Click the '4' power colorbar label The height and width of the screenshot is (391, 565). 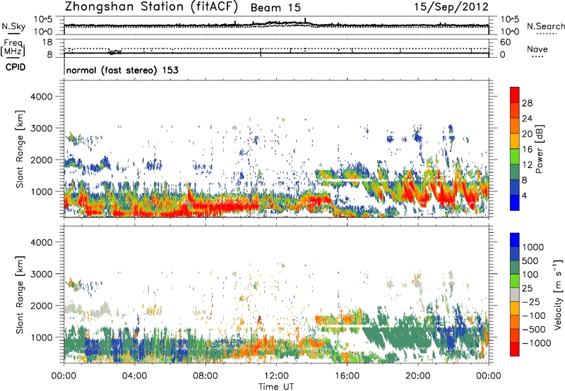click(x=524, y=195)
